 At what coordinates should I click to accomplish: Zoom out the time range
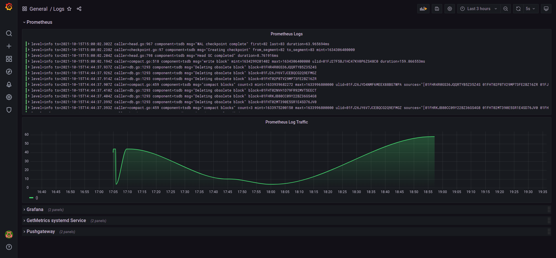(x=506, y=9)
